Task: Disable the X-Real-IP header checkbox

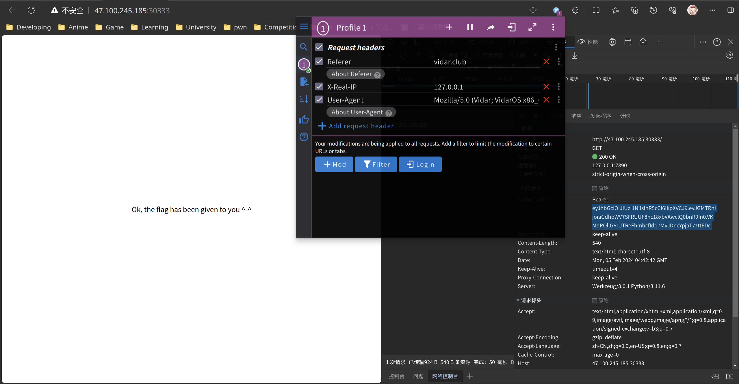Action: click(319, 87)
